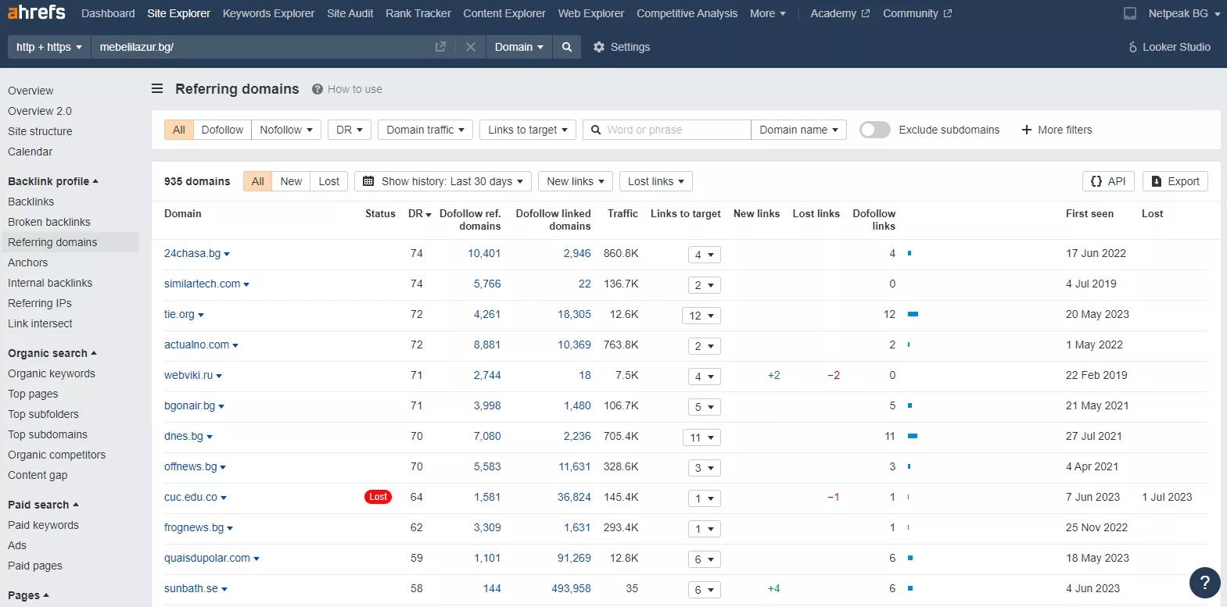Open URL in new tab icon
This screenshot has height=607, width=1227.
tap(440, 47)
